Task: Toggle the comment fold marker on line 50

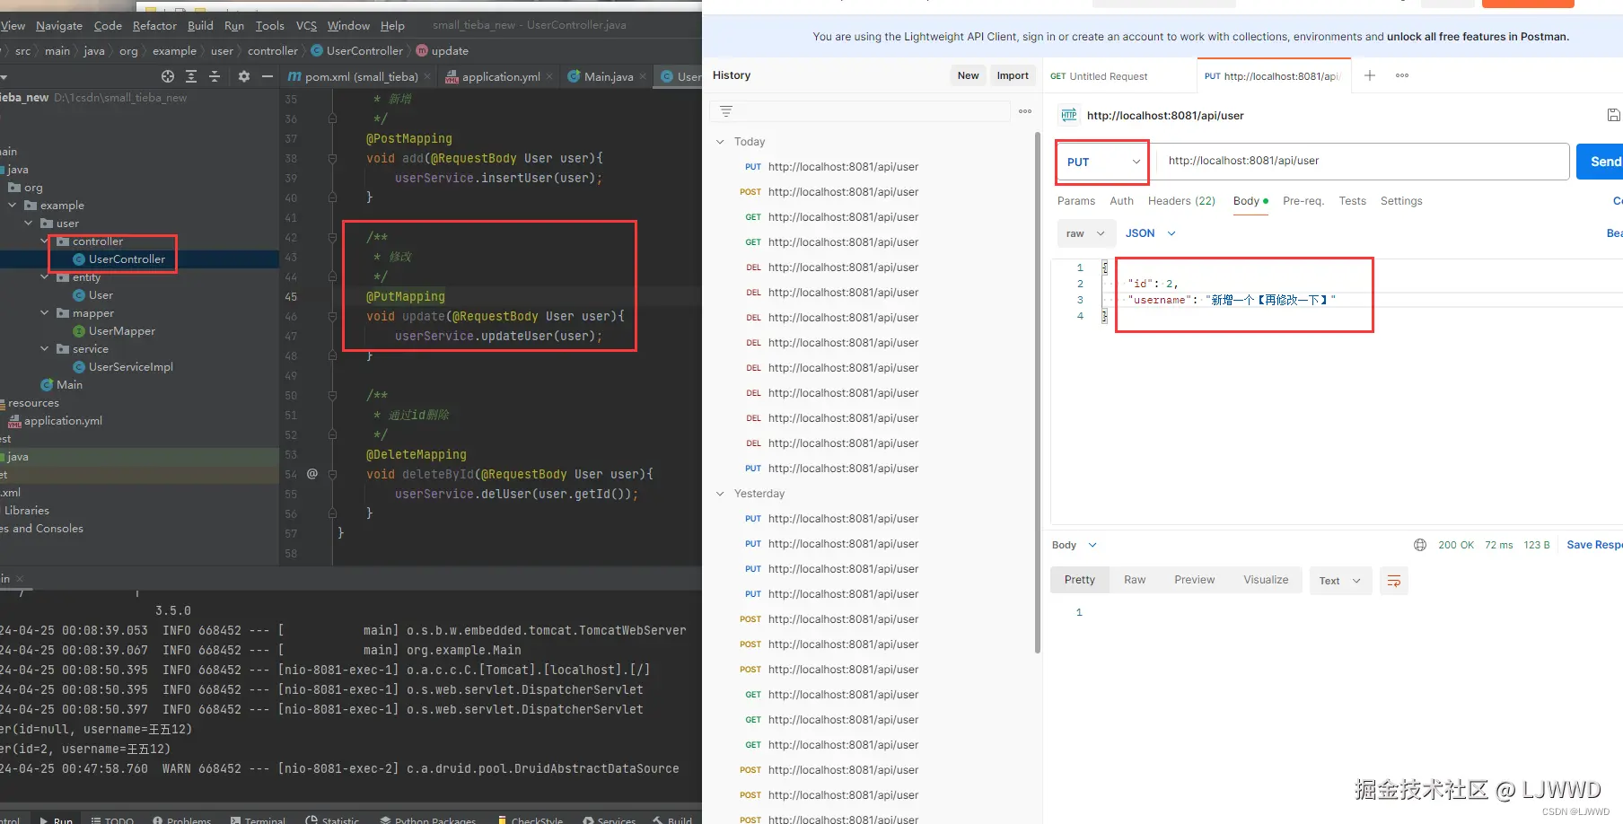Action: pos(332,395)
